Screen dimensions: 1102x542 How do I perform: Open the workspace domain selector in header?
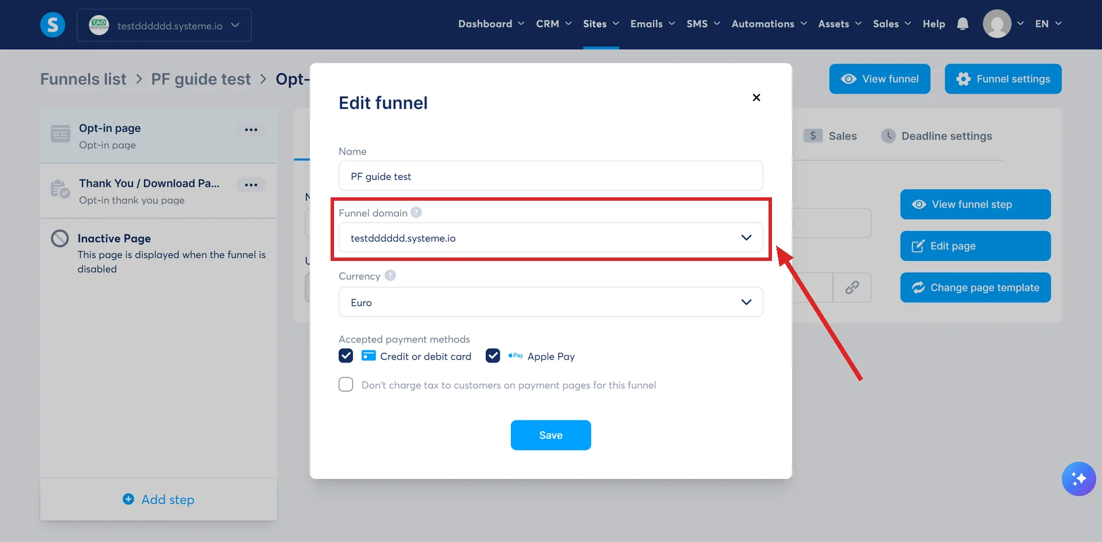pyautogui.click(x=164, y=25)
